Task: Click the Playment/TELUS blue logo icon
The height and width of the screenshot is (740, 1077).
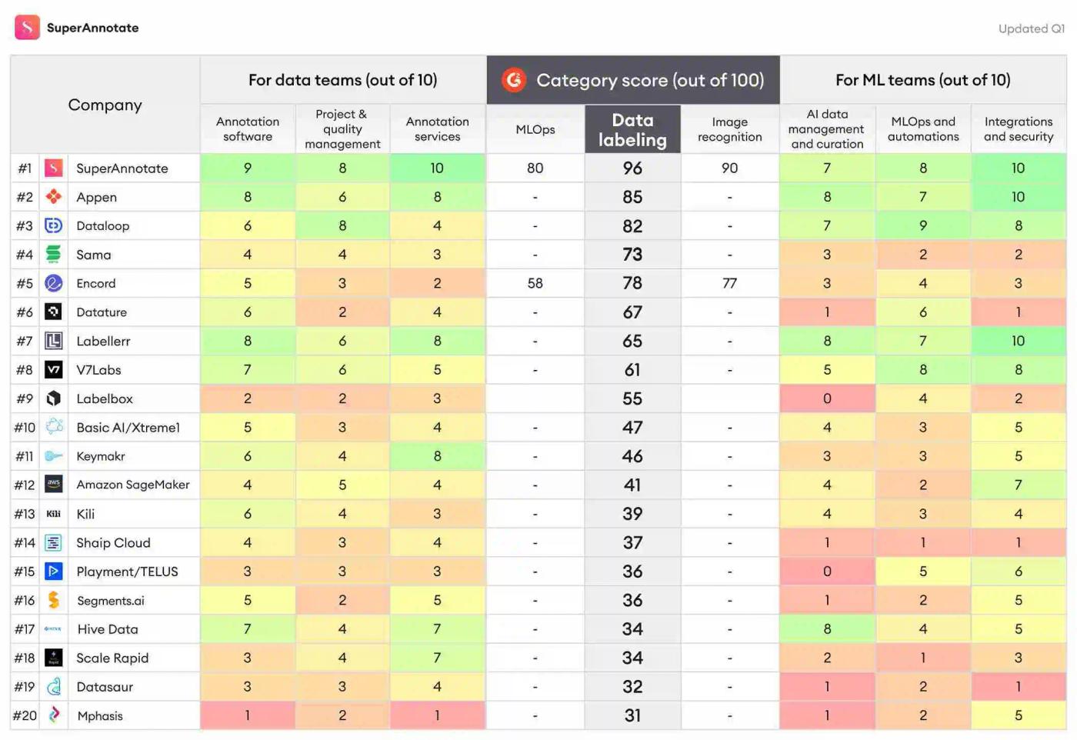Action: [53, 571]
